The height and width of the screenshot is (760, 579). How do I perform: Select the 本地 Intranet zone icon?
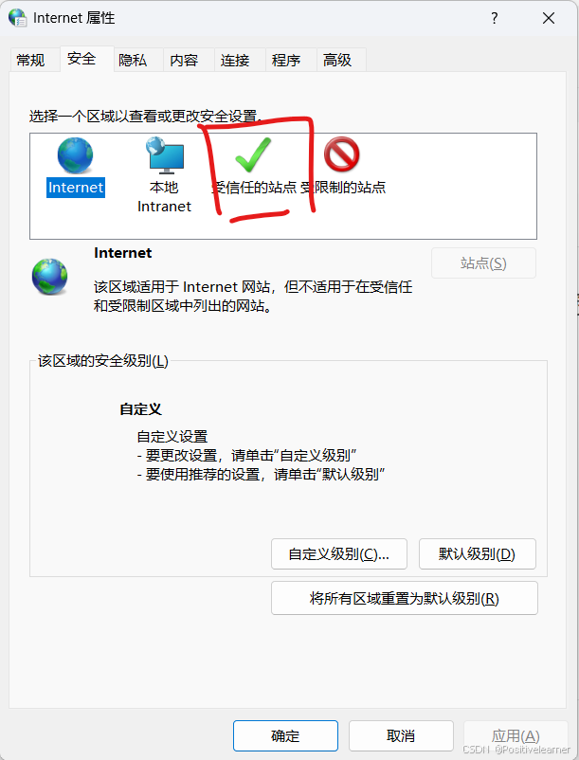coord(165,155)
